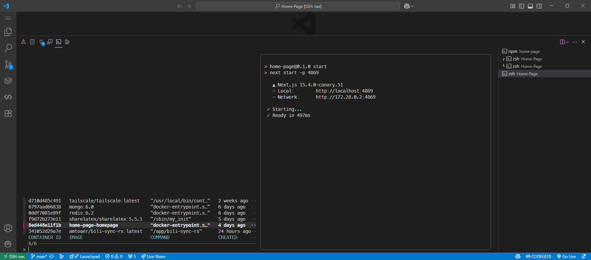Open the Copilot chat icon in the title bar

pyautogui.click(x=407, y=6)
